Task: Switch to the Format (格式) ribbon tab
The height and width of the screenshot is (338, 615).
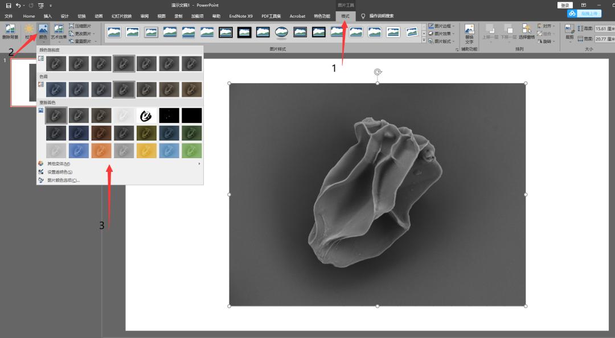Action: pyautogui.click(x=345, y=16)
